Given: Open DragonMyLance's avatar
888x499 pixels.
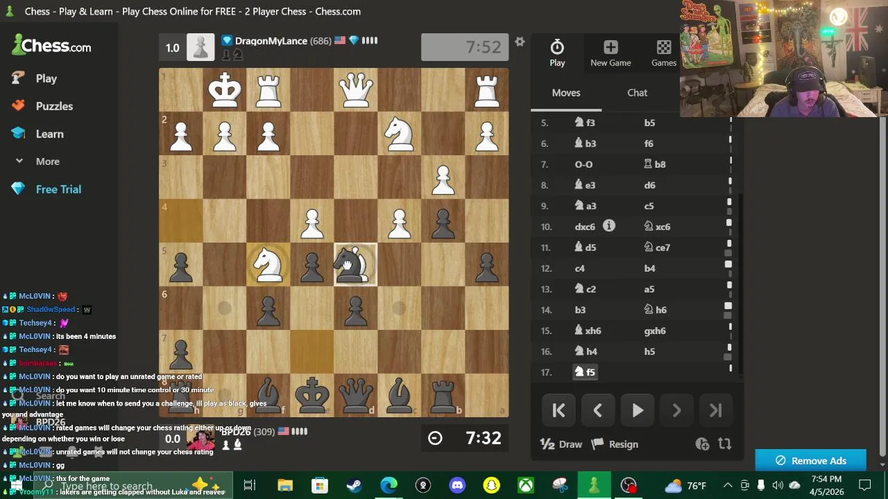Looking at the screenshot, I should coord(200,47).
